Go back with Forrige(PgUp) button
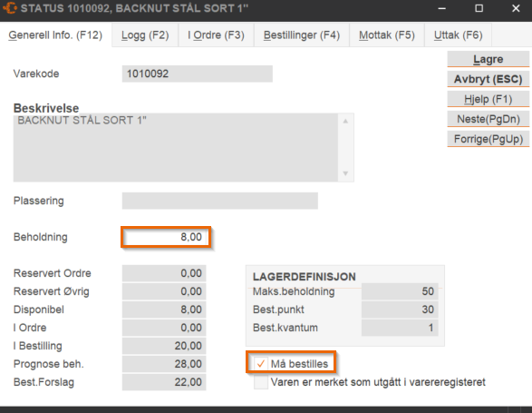Image resolution: width=532 pixels, height=413 pixels. [488, 139]
